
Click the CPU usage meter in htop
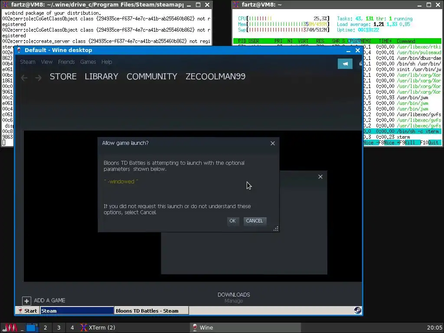coord(284,19)
